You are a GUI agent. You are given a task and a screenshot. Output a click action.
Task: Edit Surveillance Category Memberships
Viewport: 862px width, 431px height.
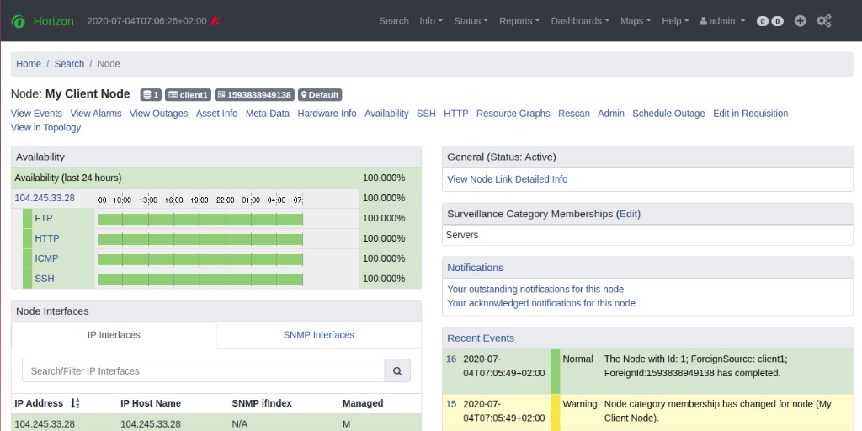(x=628, y=215)
